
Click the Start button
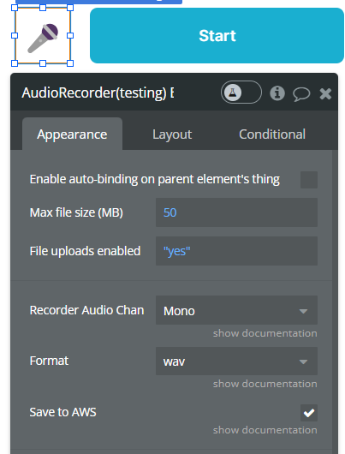pos(217,36)
